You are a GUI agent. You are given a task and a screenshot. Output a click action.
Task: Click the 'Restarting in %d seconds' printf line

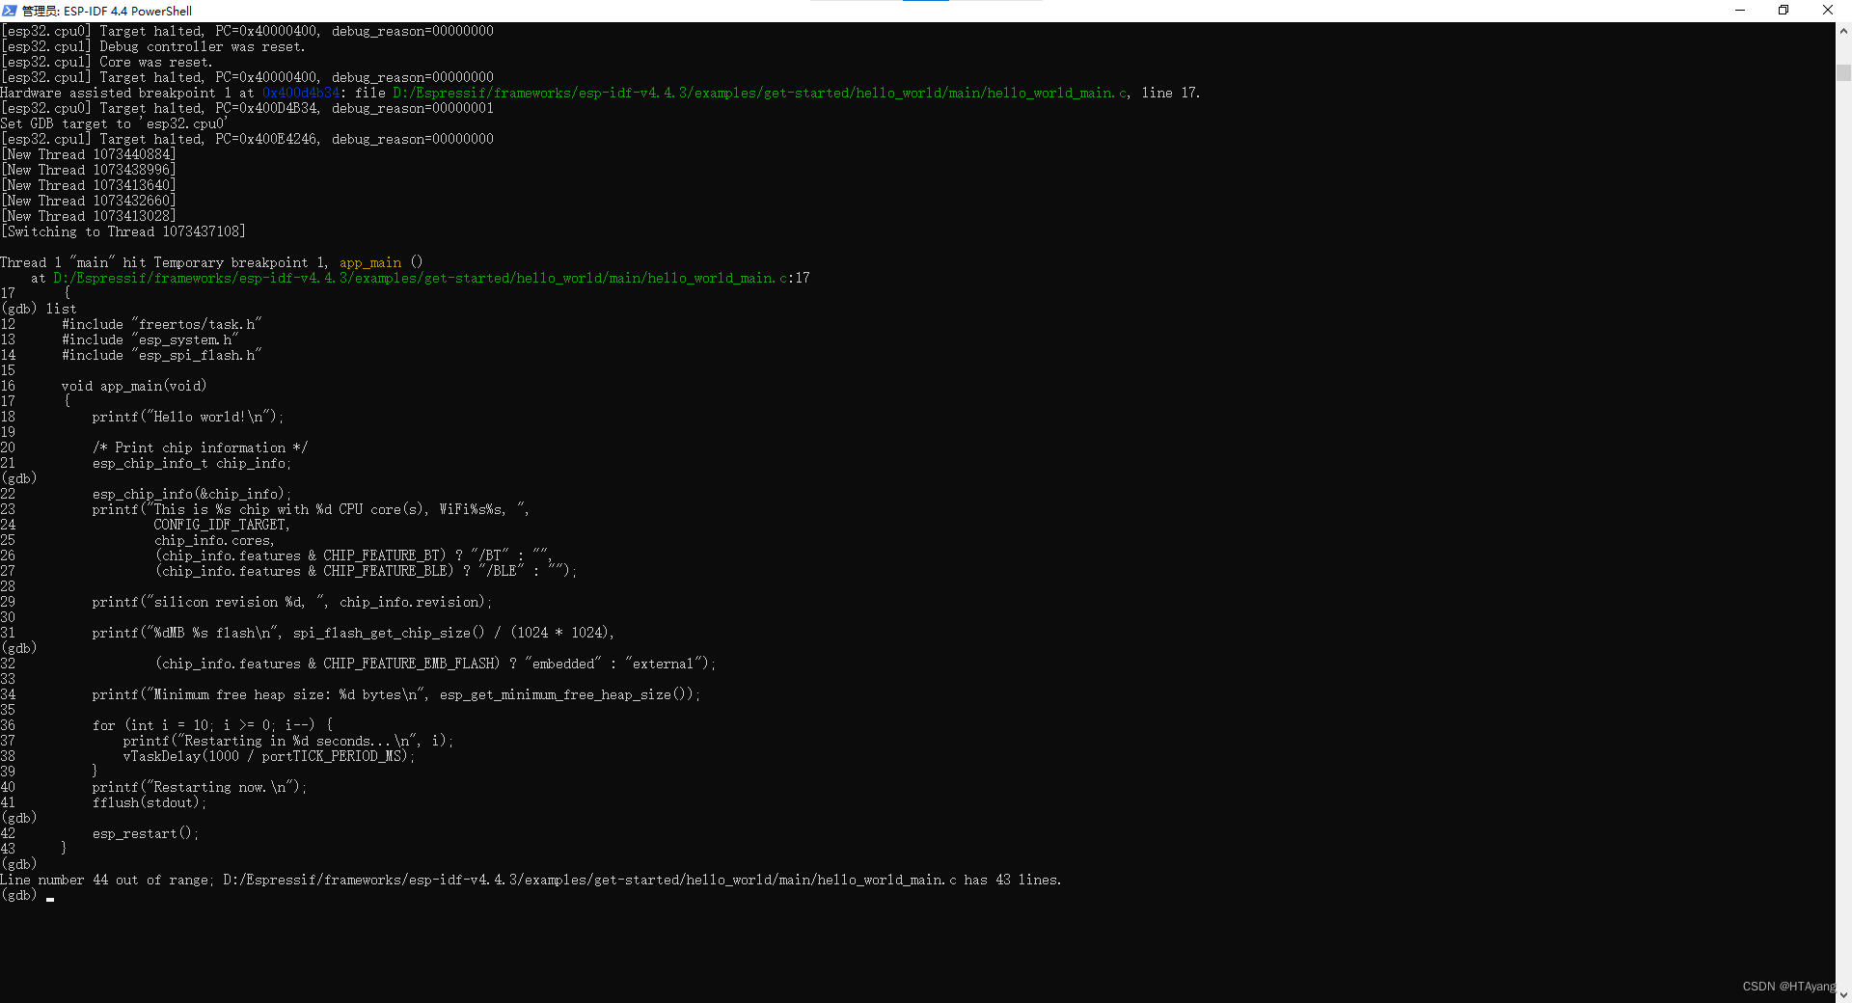pyautogui.click(x=287, y=741)
